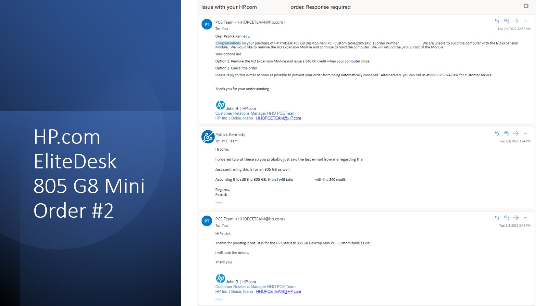This screenshot has width=547, height=306.
Task: Select the sender name Patrick Kennedy
Action: pos(230,135)
